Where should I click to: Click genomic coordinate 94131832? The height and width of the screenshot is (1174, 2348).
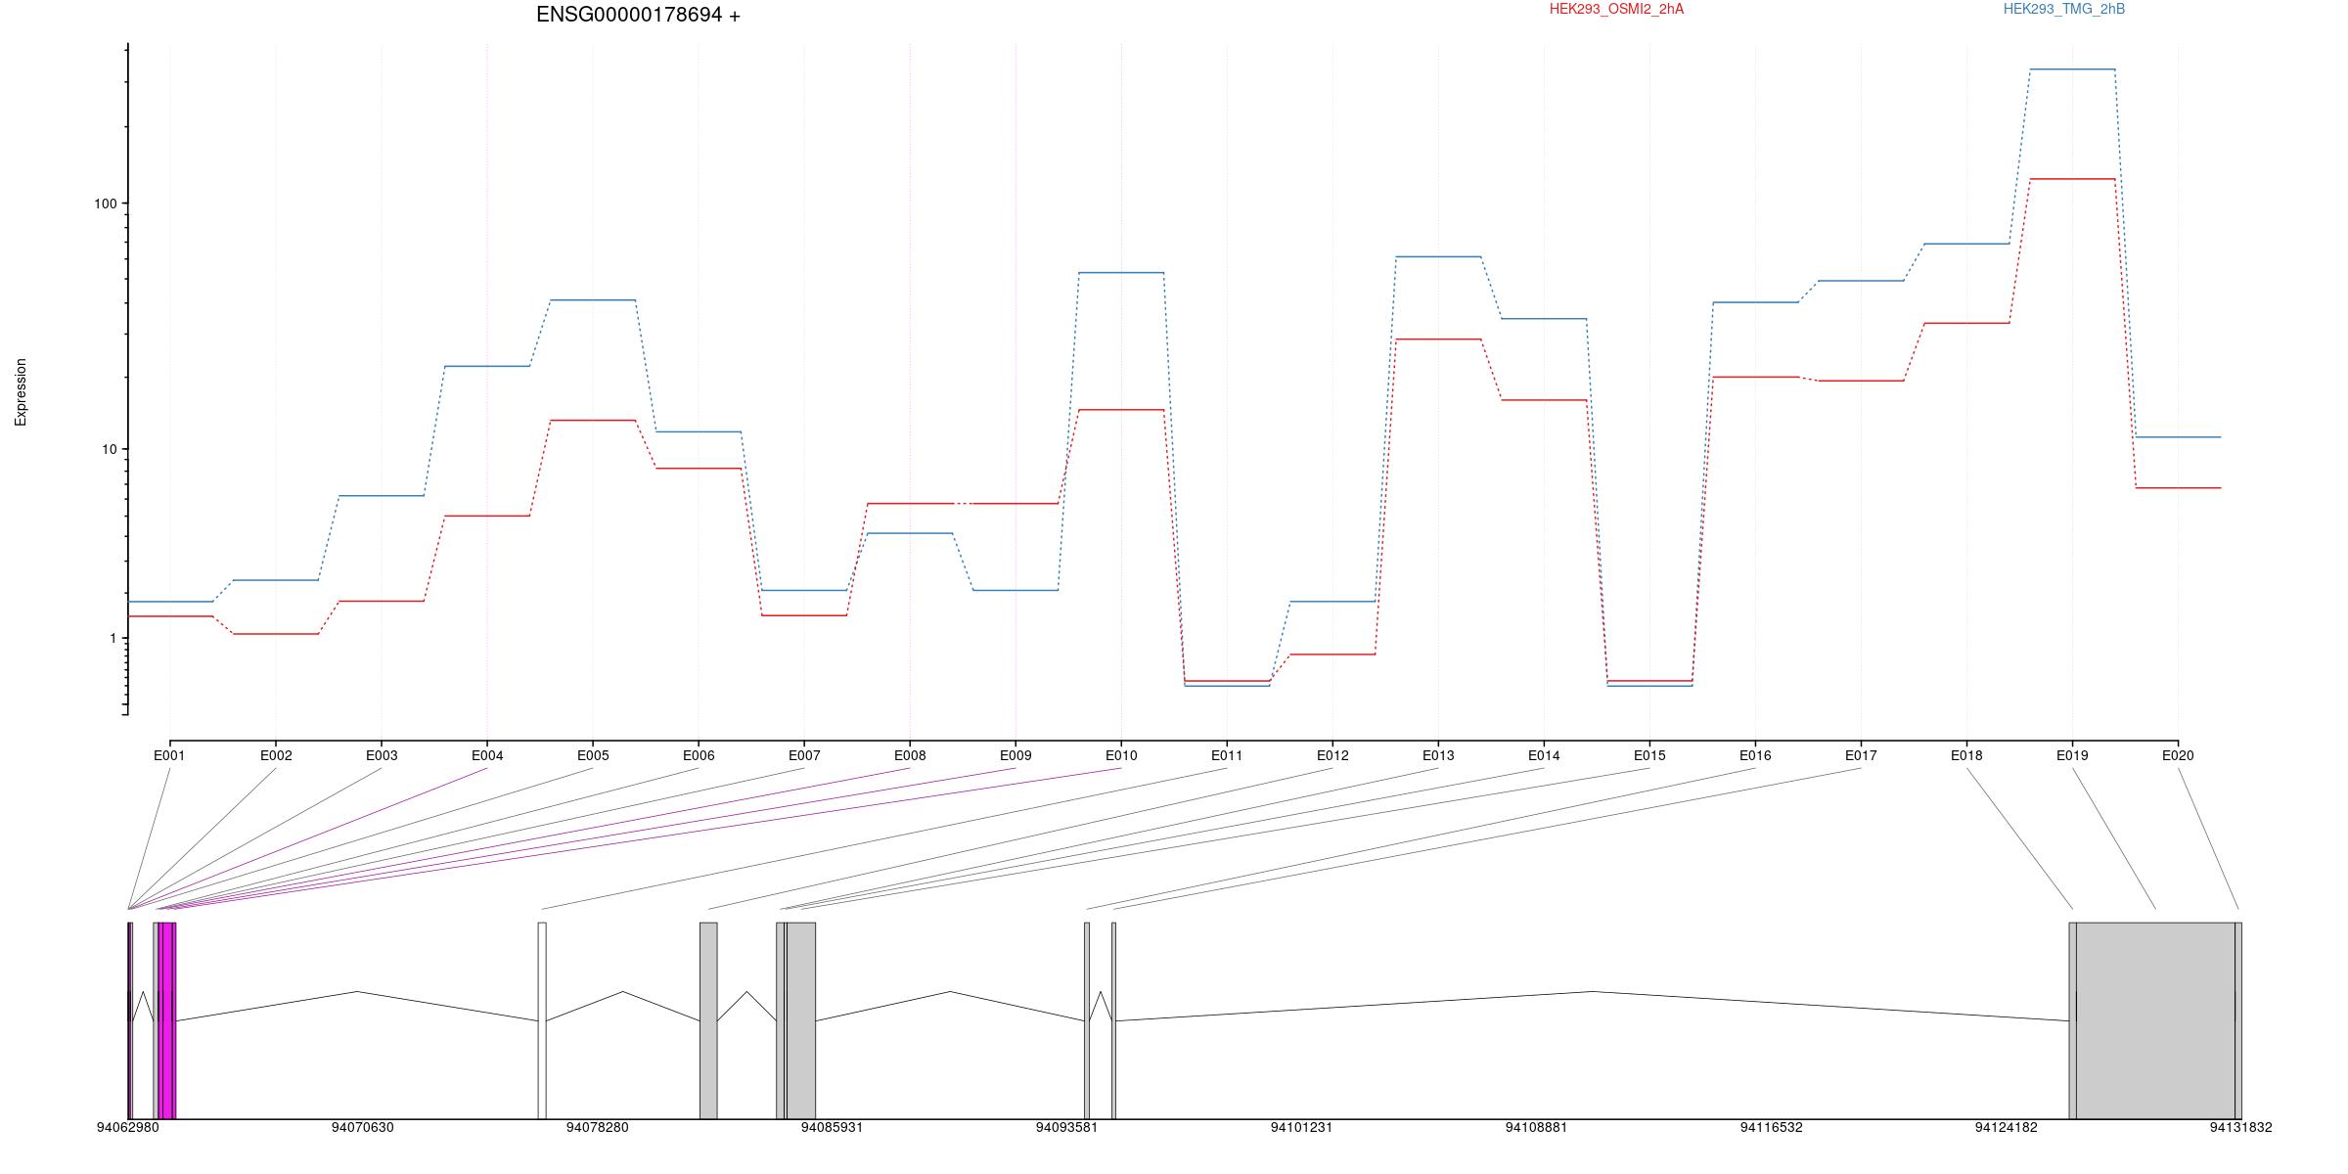(x=2241, y=1127)
